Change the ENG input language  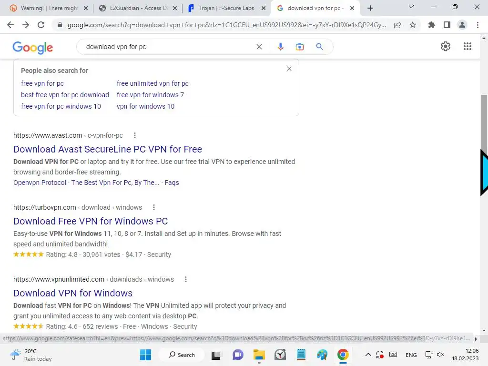(411, 355)
